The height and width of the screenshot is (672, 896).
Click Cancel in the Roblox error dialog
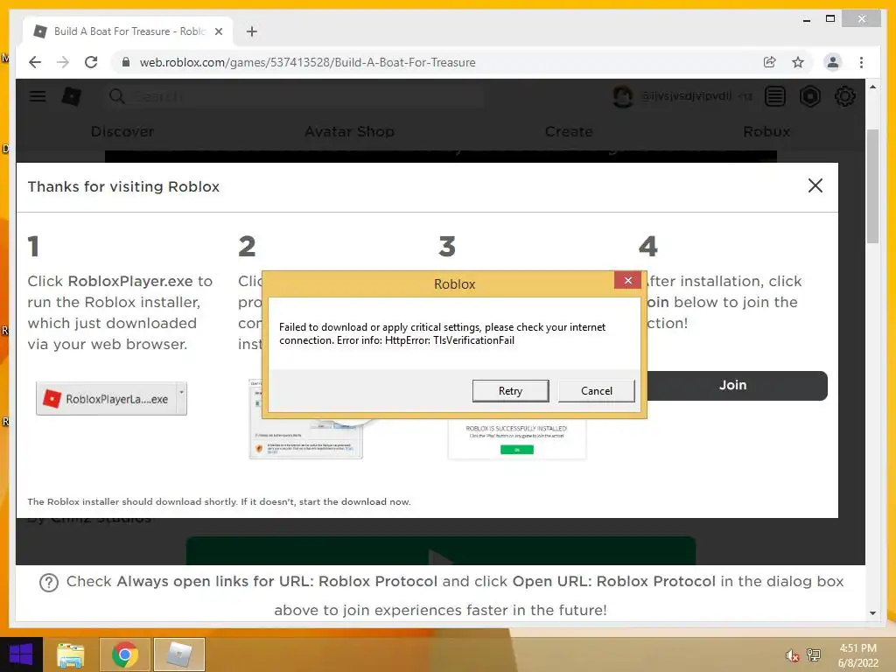tap(596, 391)
